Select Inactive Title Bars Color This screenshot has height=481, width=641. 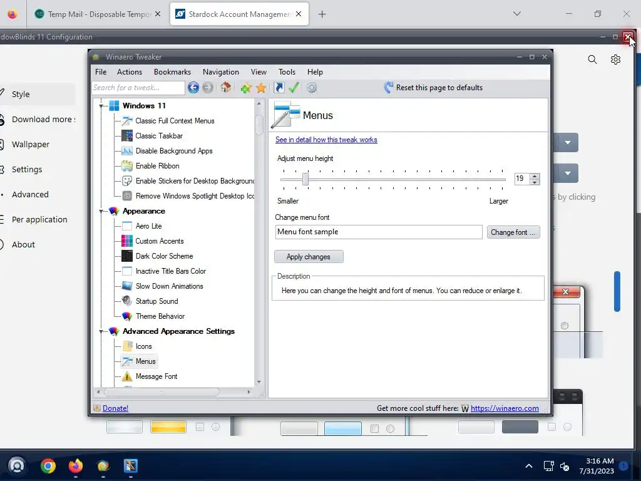pos(165,271)
